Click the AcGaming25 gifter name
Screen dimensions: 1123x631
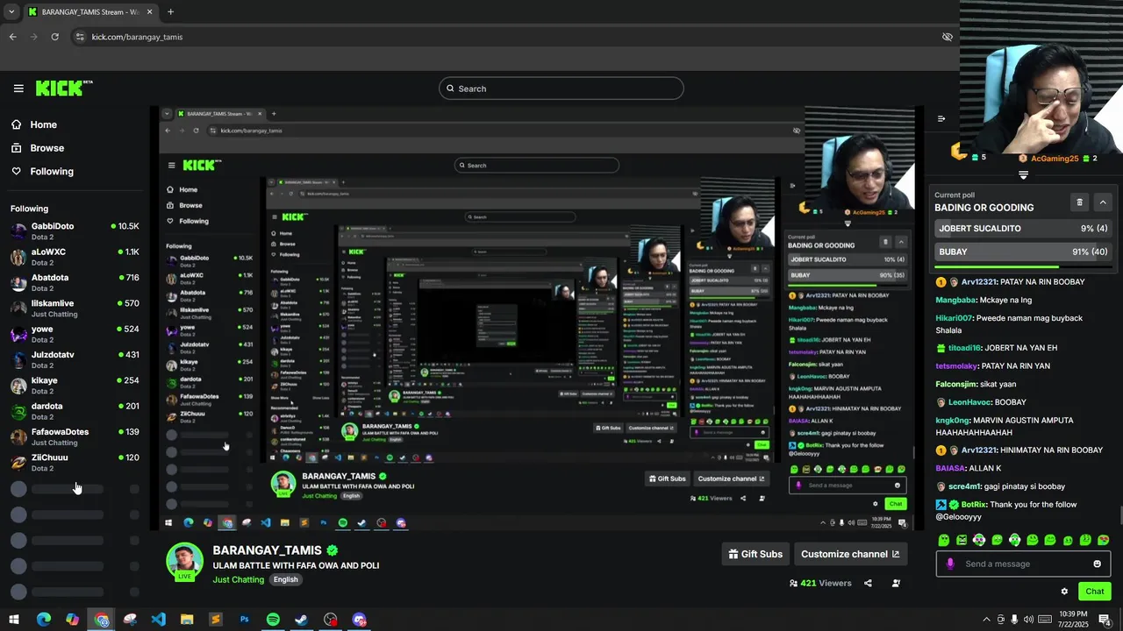[1055, 159]
